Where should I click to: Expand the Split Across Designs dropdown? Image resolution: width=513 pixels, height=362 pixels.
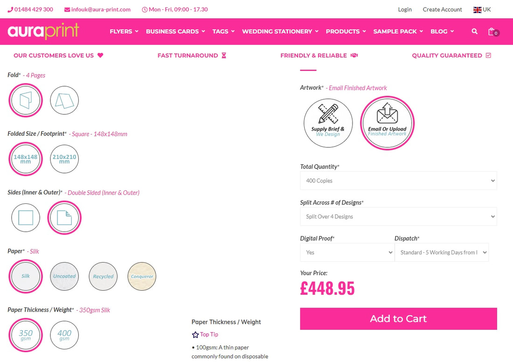point(398,216)
